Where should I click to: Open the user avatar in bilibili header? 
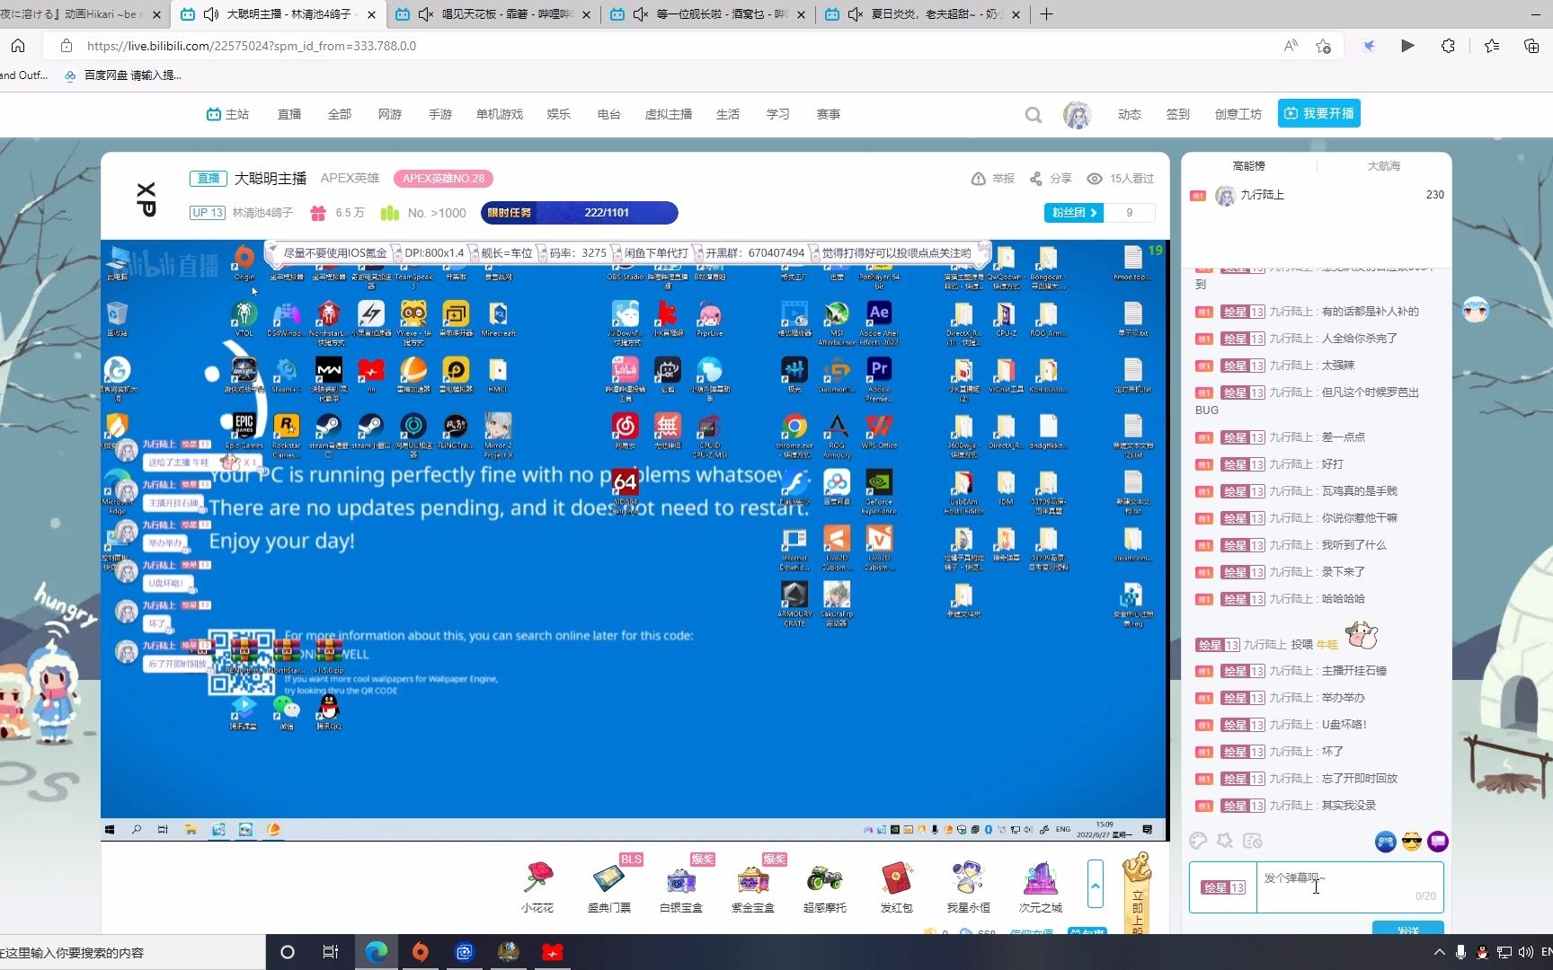point(1077,114)
